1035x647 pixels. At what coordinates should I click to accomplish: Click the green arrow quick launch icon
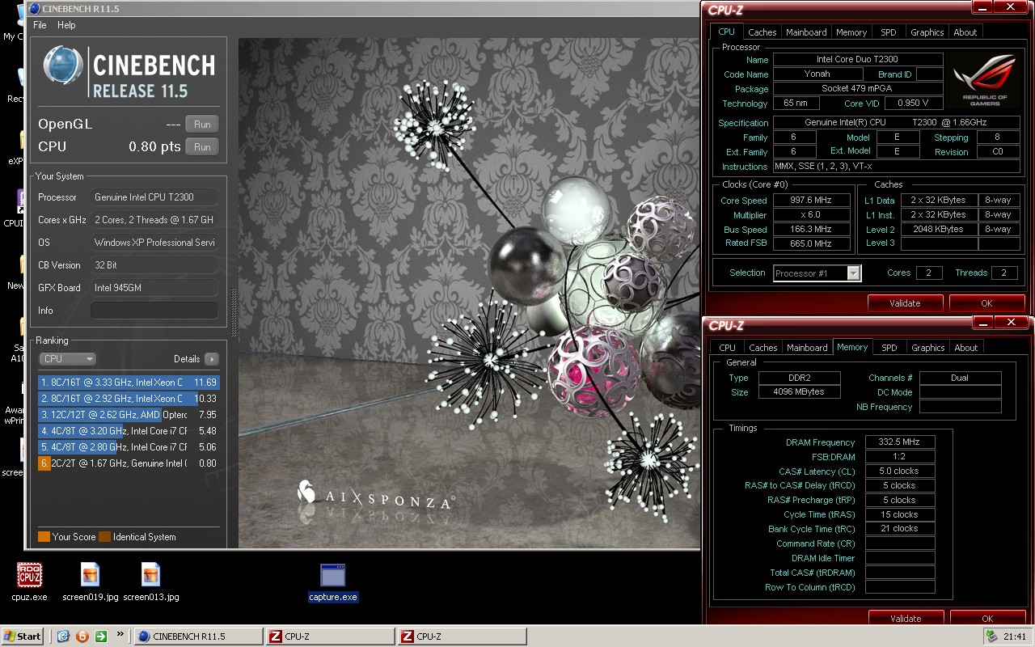(101, 636)
